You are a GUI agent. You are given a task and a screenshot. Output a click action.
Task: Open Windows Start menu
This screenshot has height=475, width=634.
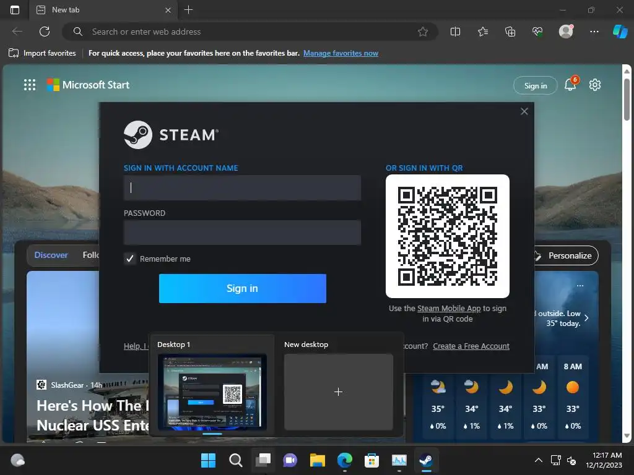pyautogui.click(x=208, y=460)
